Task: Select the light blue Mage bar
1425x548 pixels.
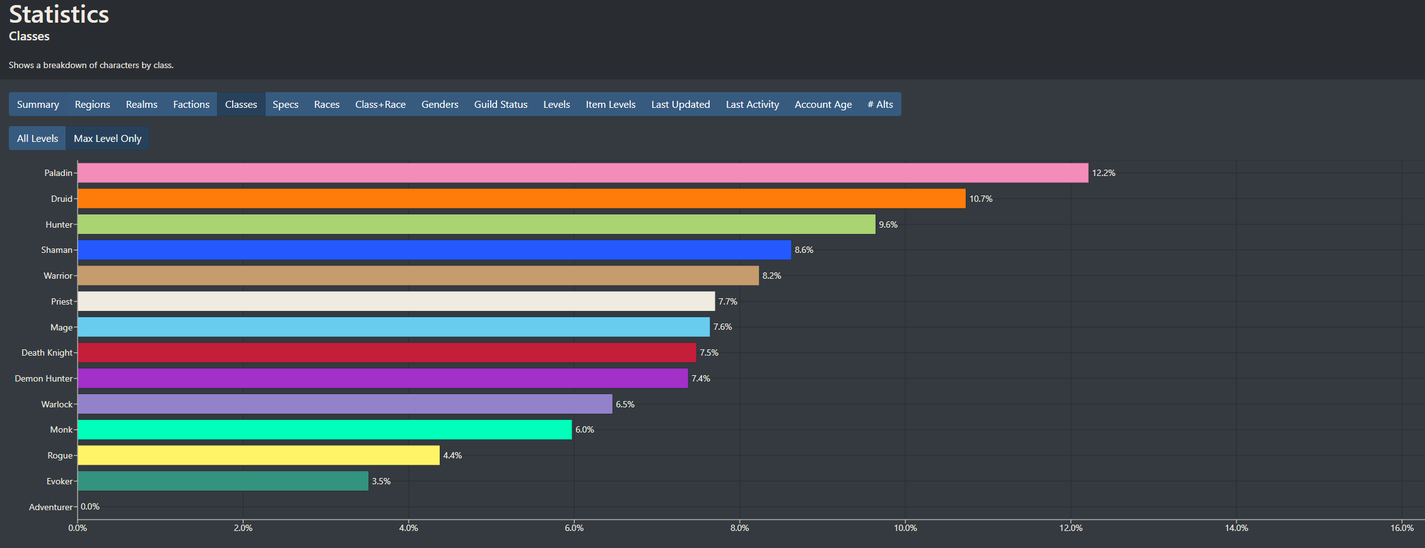Action: (x=394, y=327)
